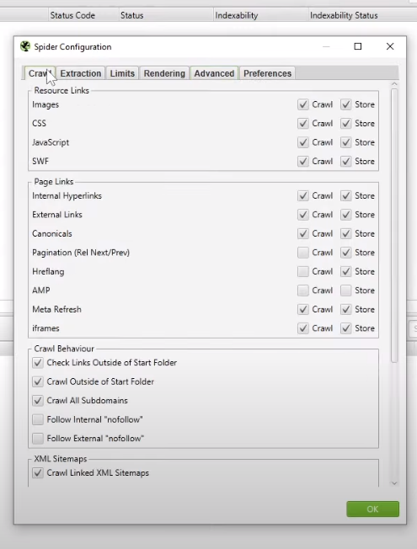The image size is (417, 549).
Task: Open the Preferences tab
Action: pyautogui.click(x=267, y=73)
